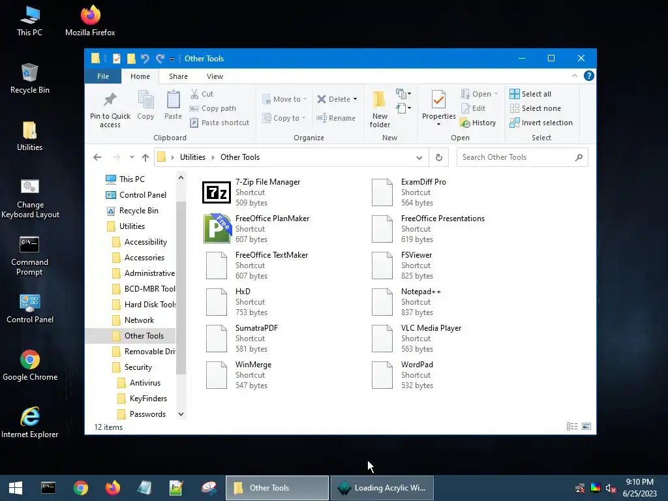The width and height of the screenshot is (668, 501).
Task: Click the Undo icon in title bar
Action: click(145, 58)
